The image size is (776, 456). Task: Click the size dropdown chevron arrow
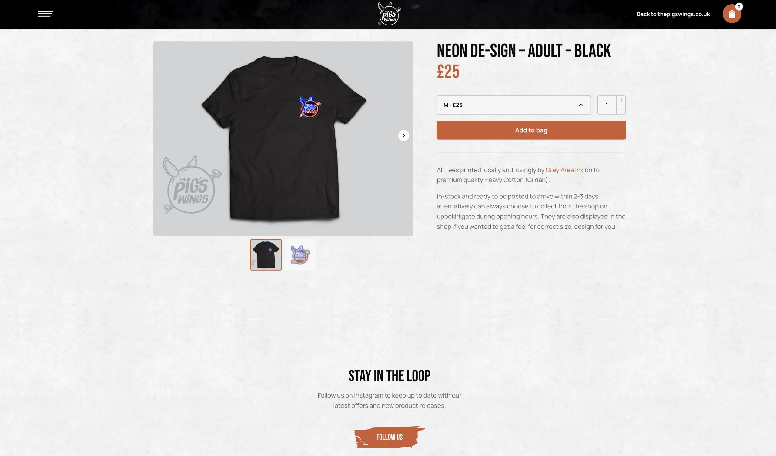580,105
